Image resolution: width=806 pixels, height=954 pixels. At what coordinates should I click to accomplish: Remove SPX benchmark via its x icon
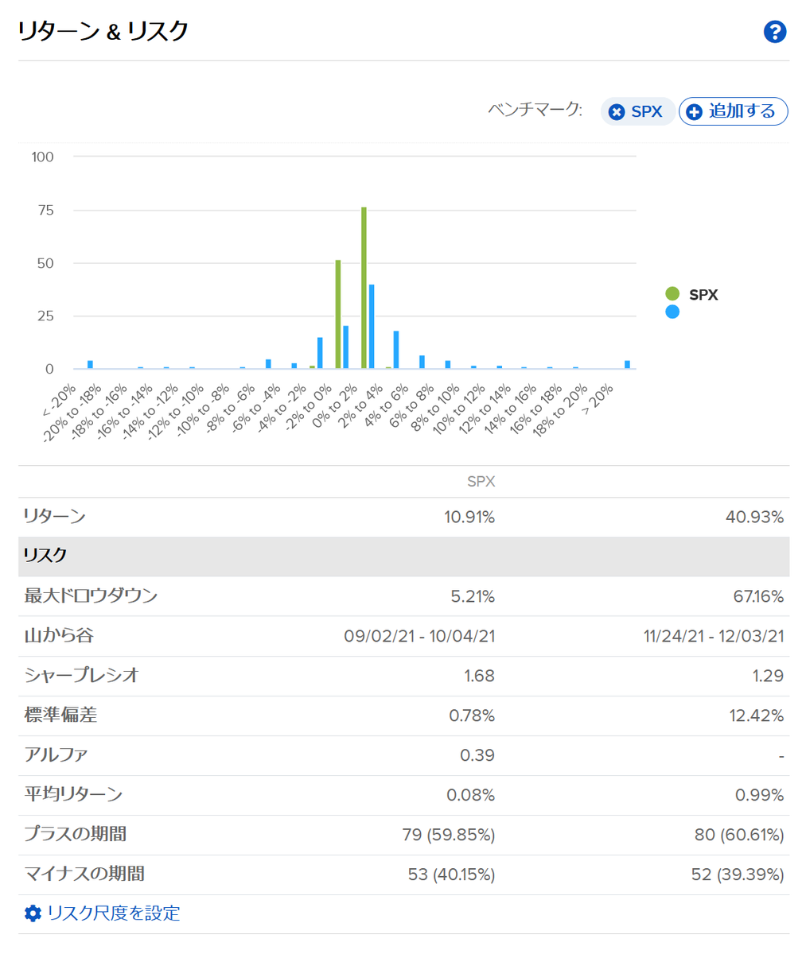(x=616, y=112)
